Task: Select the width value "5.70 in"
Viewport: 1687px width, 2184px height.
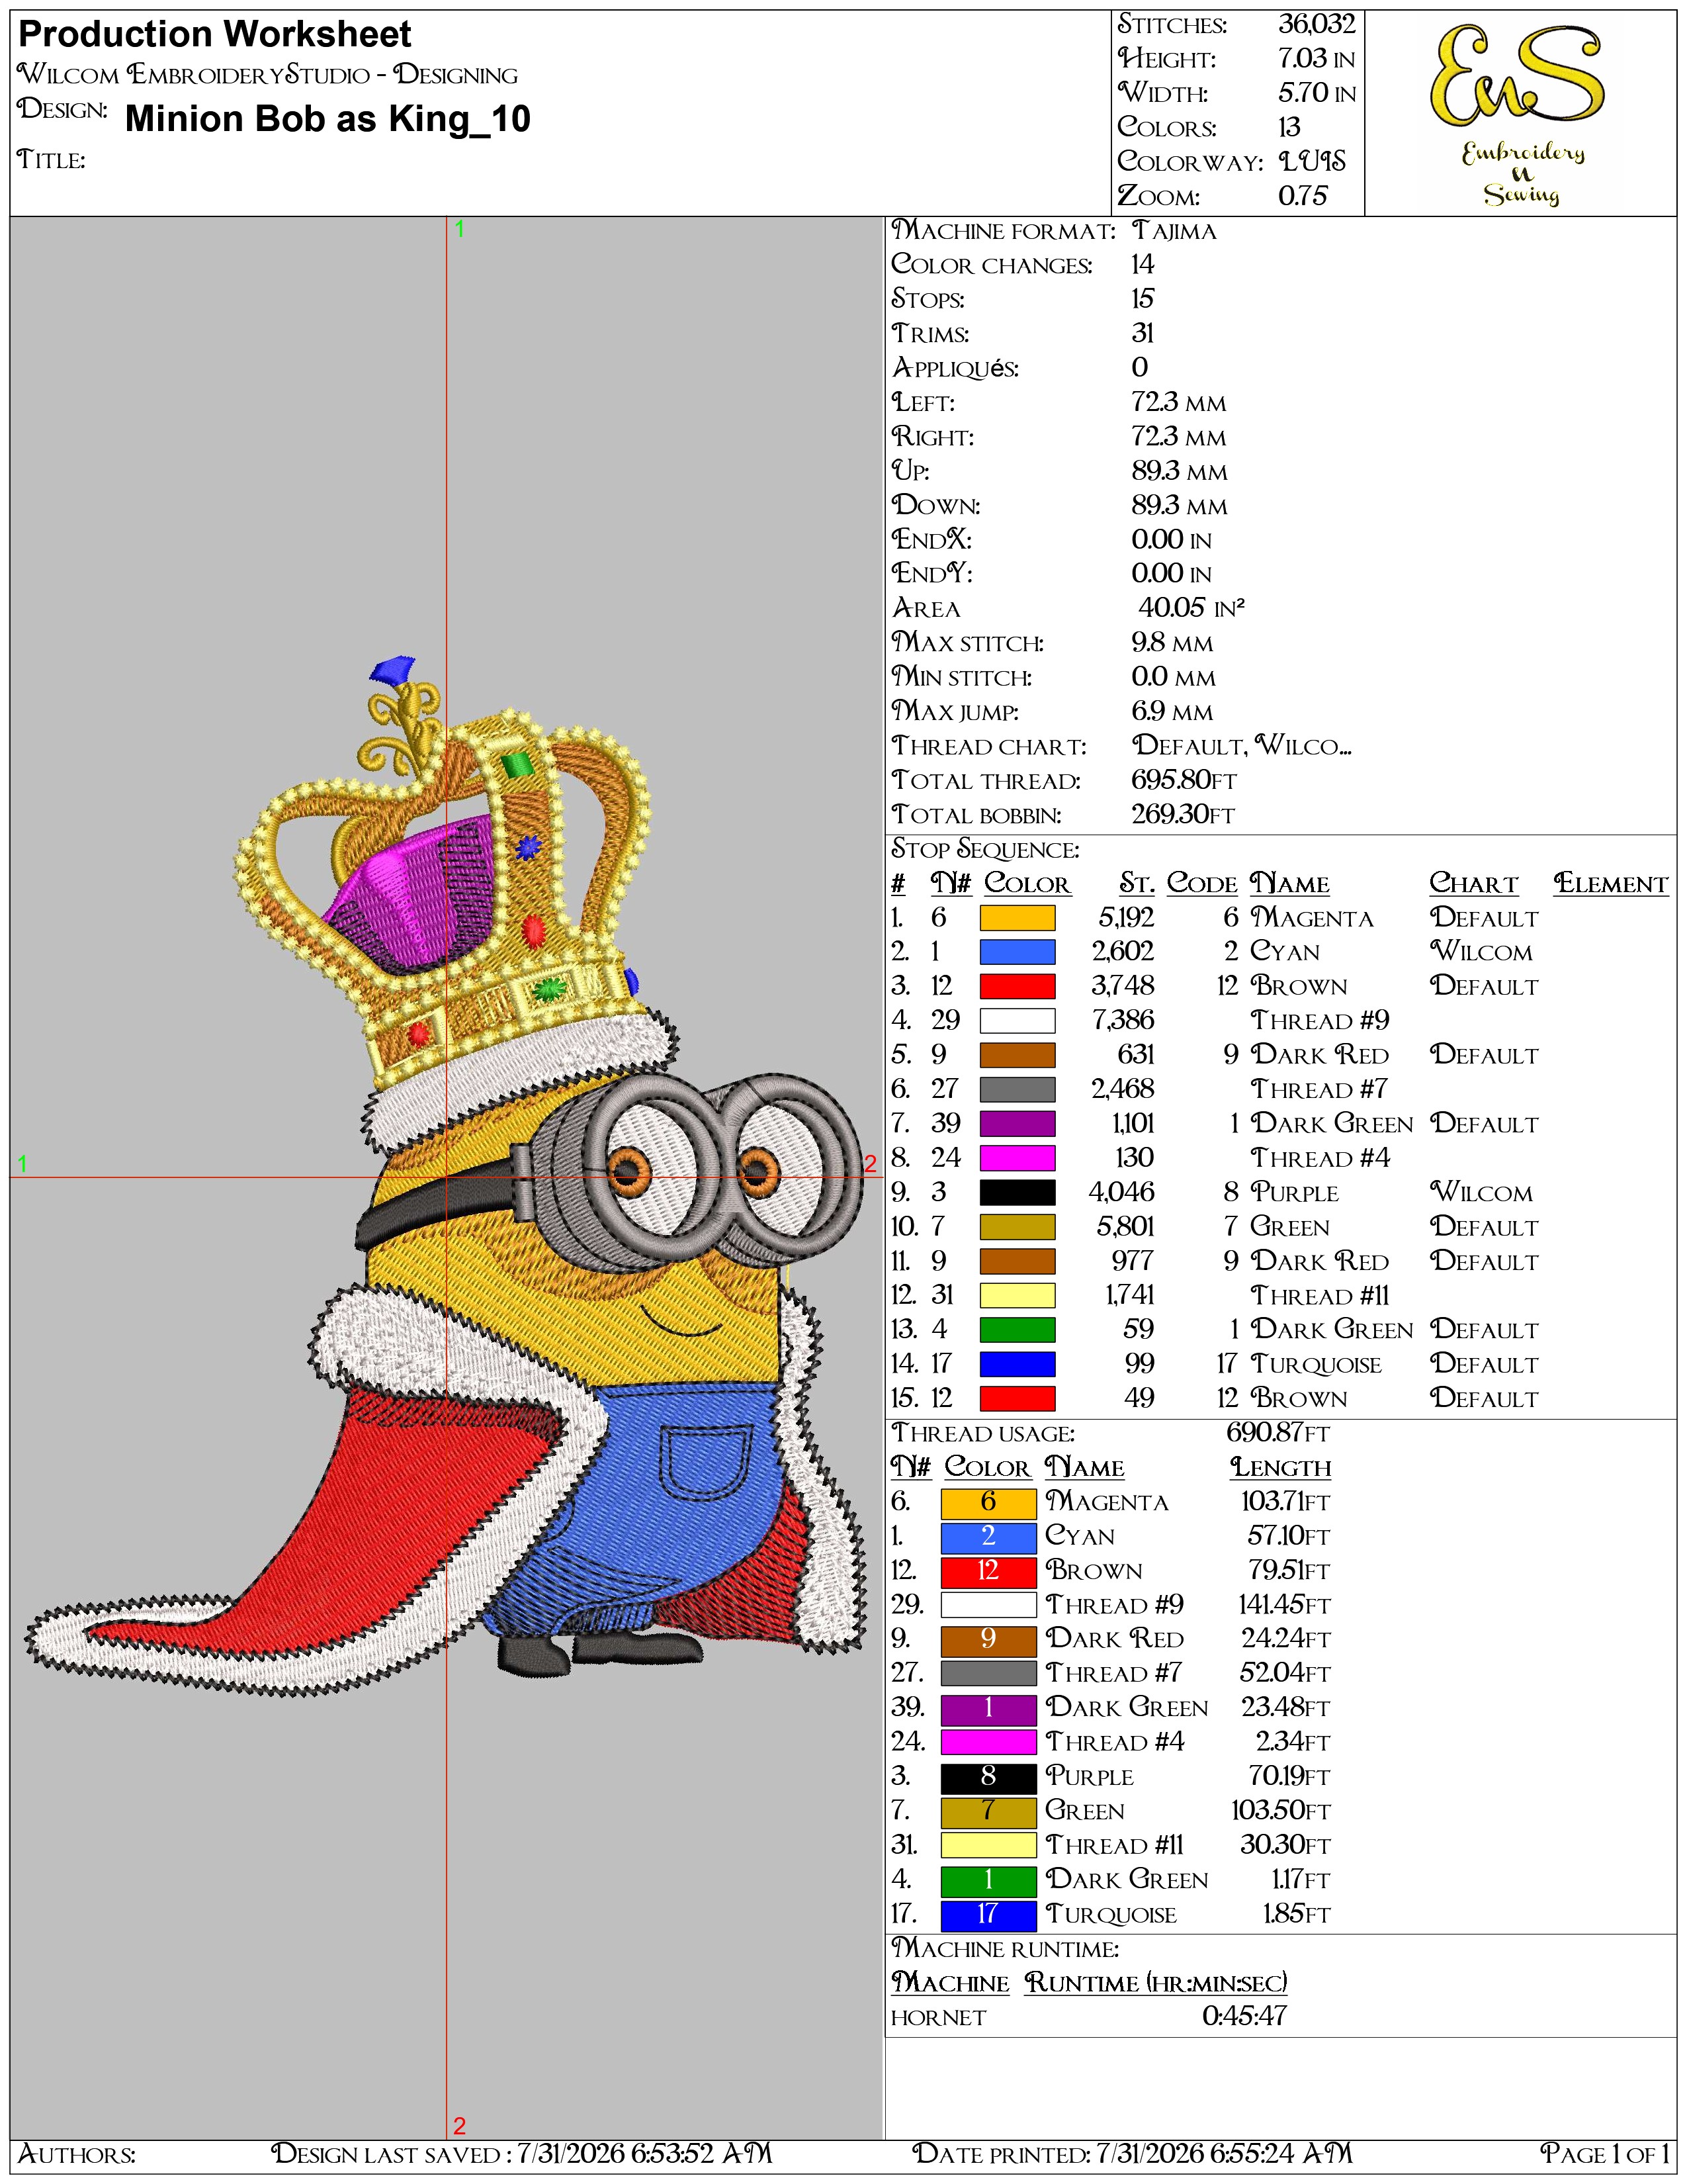Action: [1317, 93]
